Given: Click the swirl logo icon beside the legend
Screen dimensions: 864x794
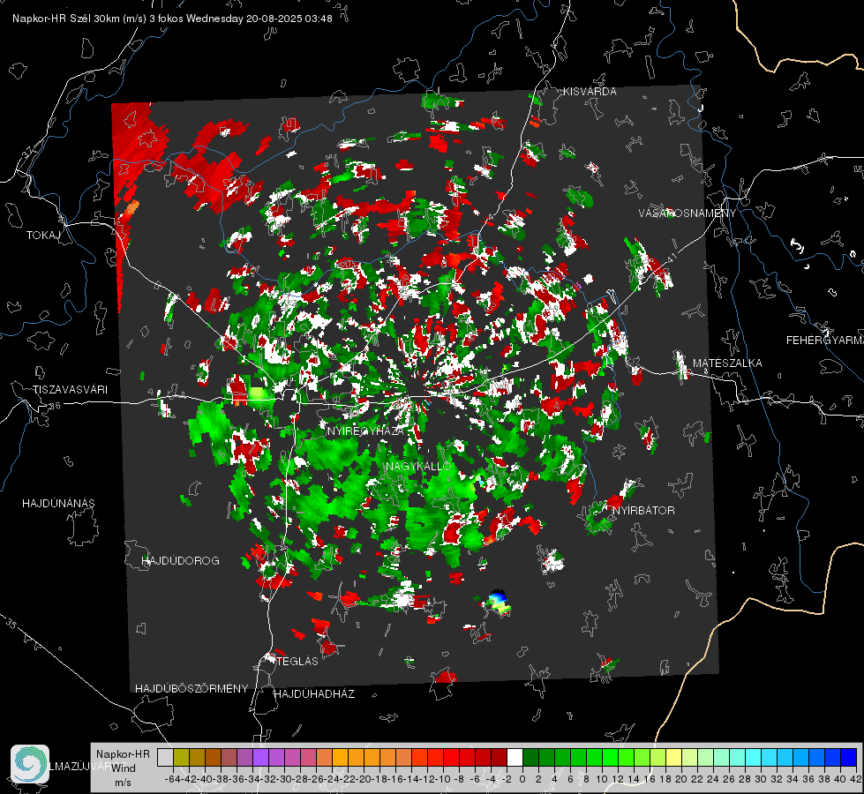Looking at the screenshot, I should click(30, 764).
